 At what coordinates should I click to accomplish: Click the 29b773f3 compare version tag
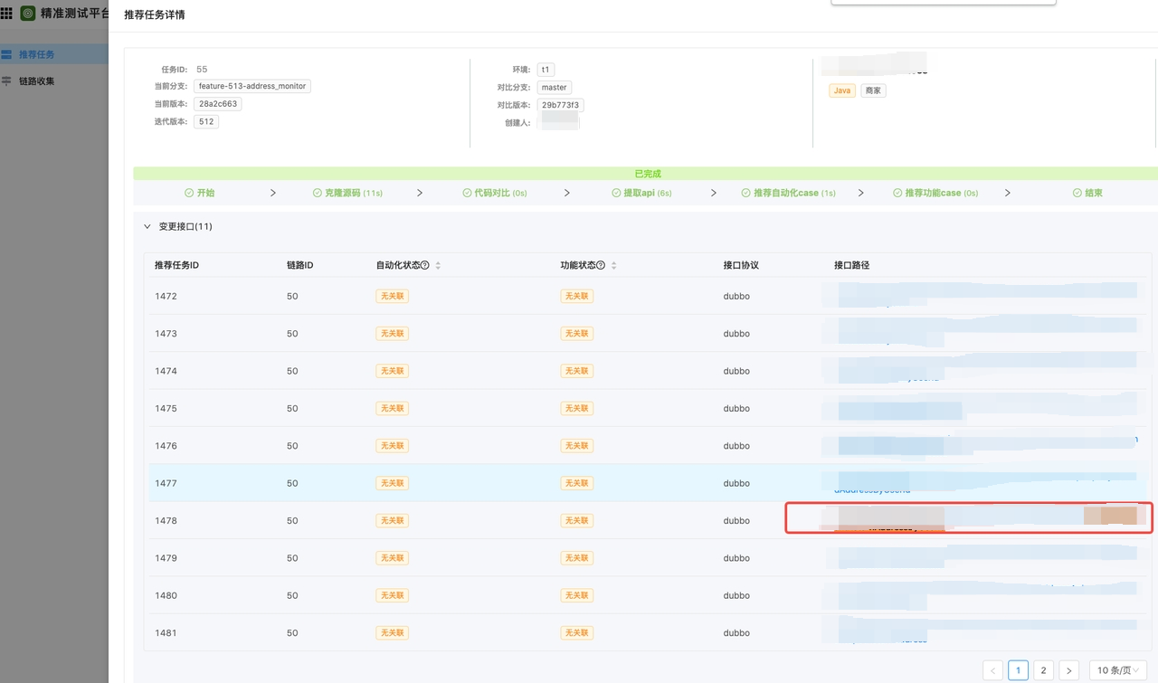coord(560,105)
